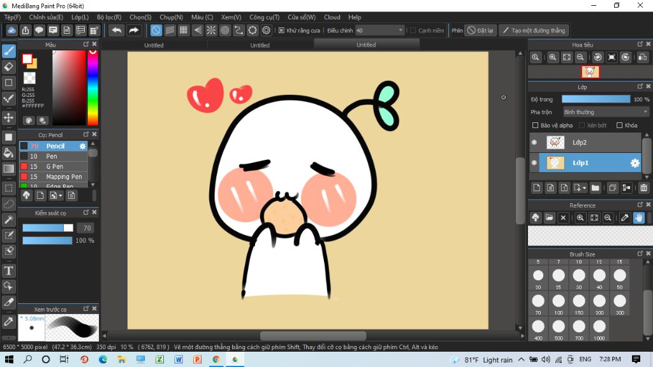Switch to the first Untitled tab

coord(154,45)
